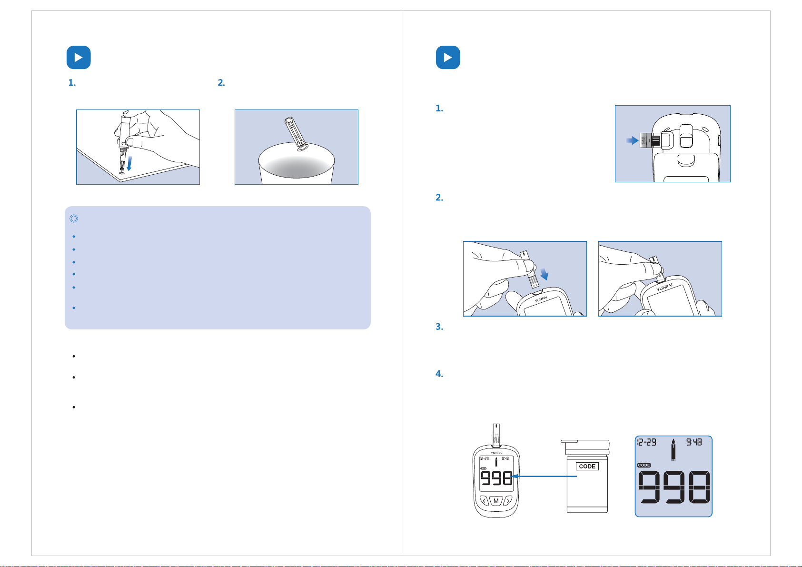Click the large 998 on the enlarged LCD
Image resolution: width=802 pixels, height=567 pixels.
pyautogui.click(x=674, y=487)
